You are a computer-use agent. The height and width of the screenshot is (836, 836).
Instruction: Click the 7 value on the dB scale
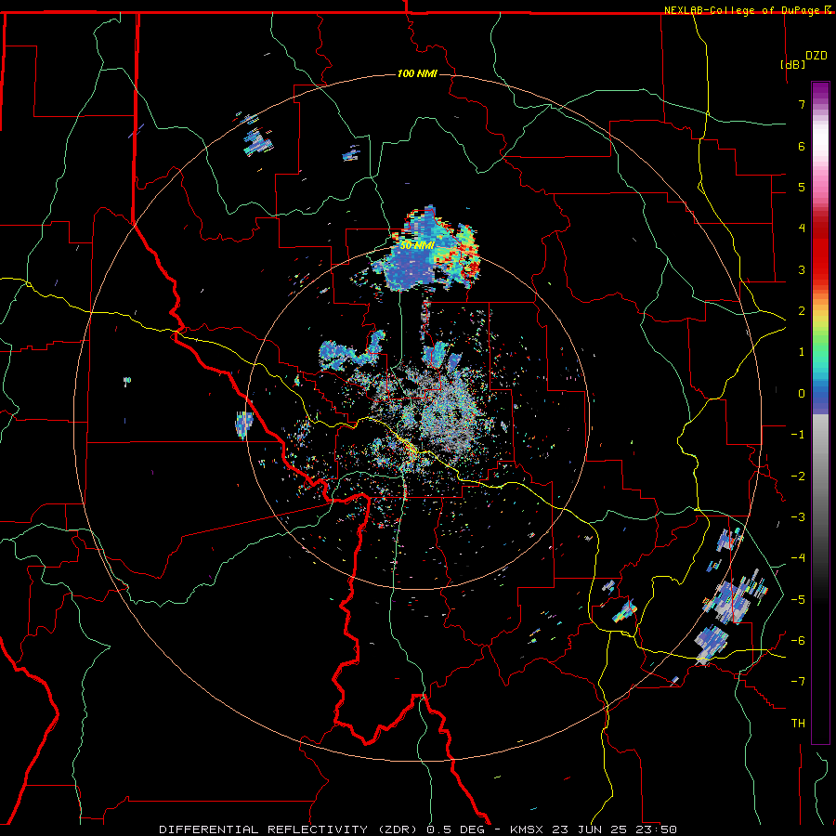point(802,104)
